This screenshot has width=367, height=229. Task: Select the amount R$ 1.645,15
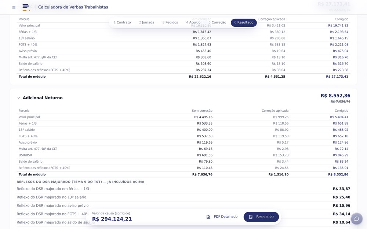click(x=339, y=38)
